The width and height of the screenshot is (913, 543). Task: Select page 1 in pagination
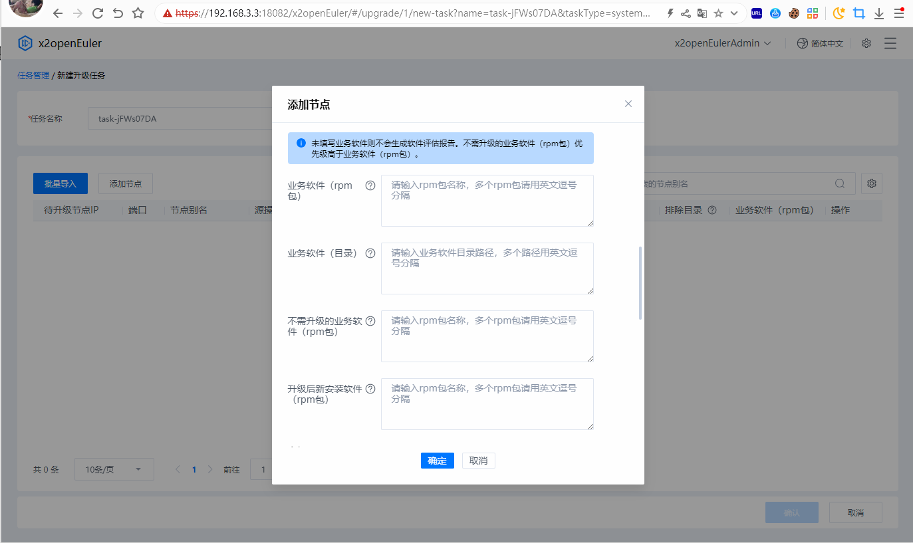coord(194,469)
